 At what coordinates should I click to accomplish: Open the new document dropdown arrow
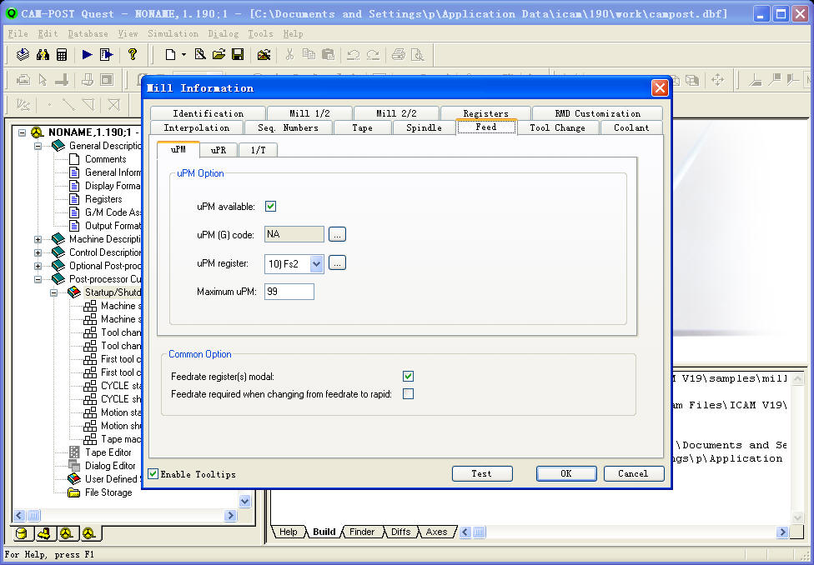(x=183, y=54)
